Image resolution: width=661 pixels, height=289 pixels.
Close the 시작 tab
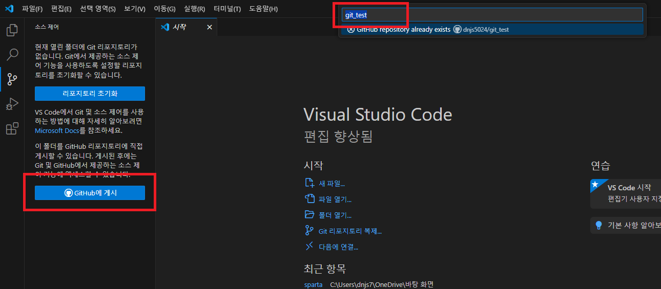[209, 27]
